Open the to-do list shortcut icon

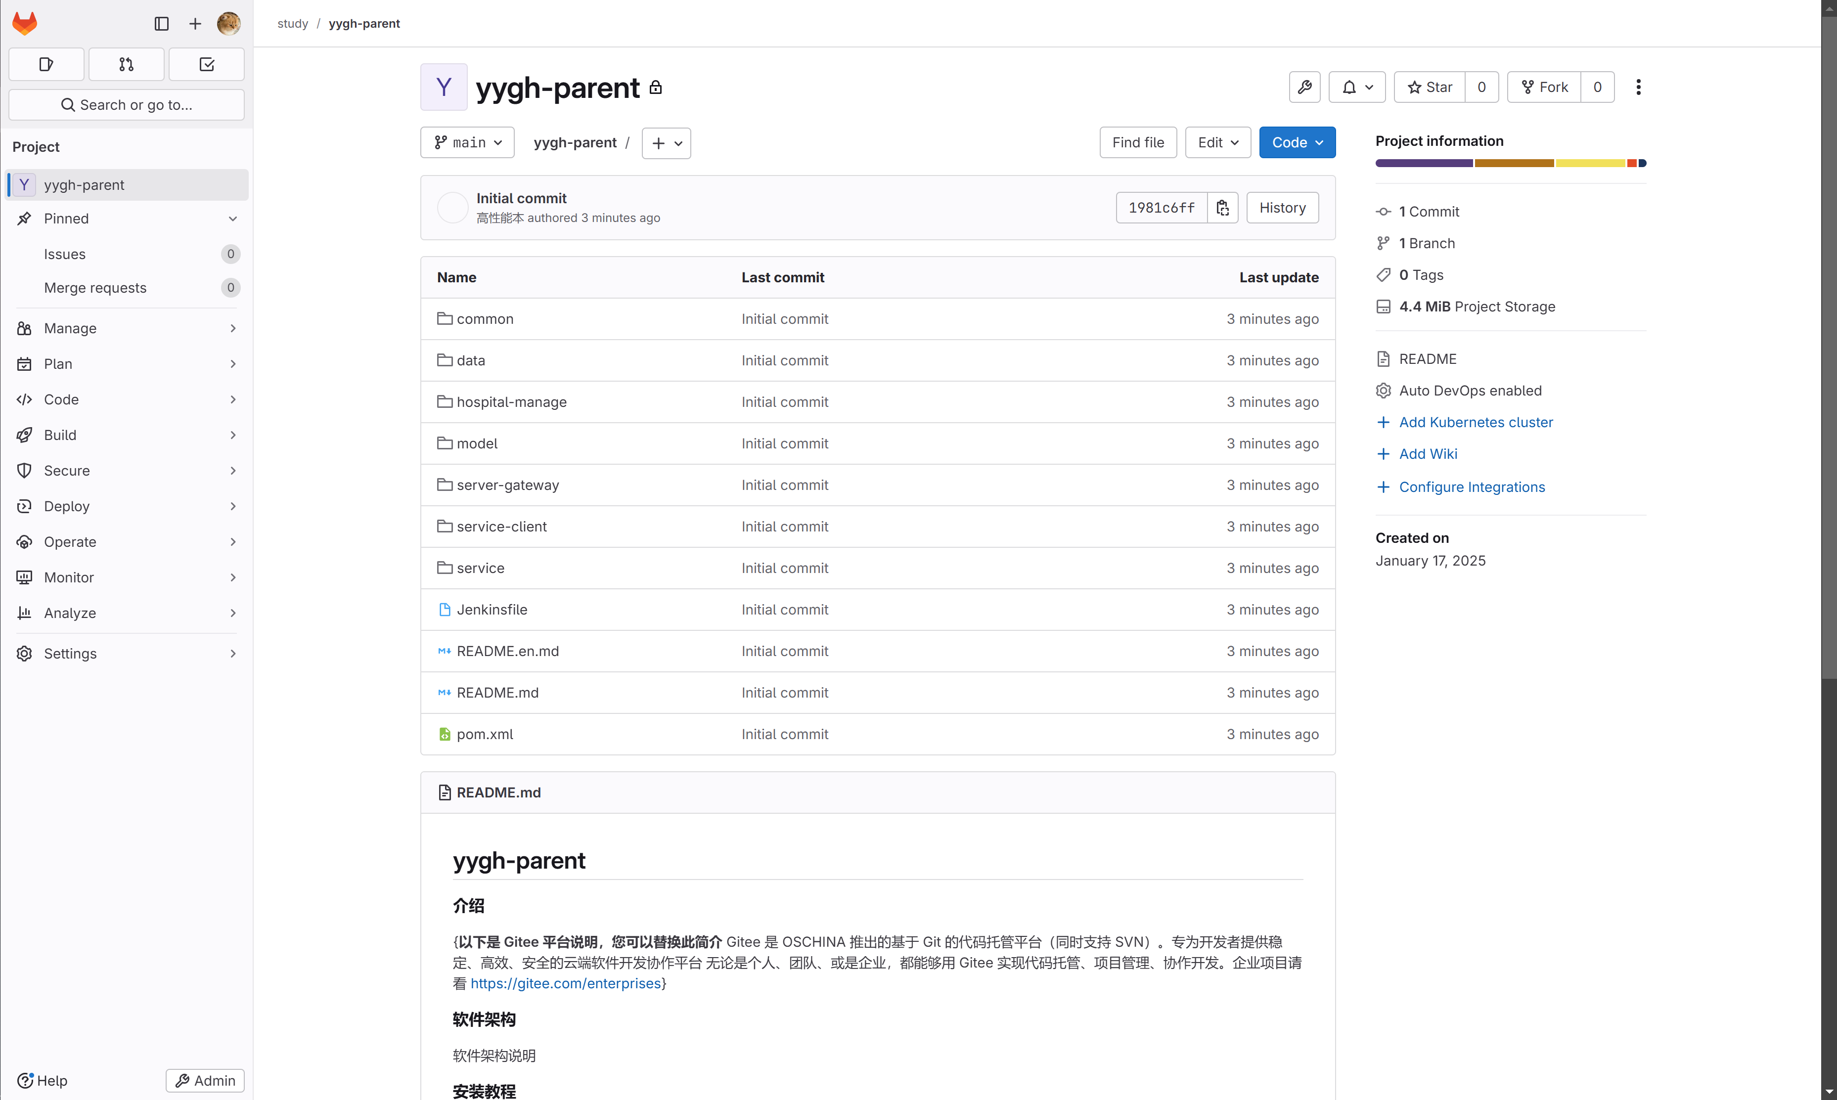click(x=207, y=64)
